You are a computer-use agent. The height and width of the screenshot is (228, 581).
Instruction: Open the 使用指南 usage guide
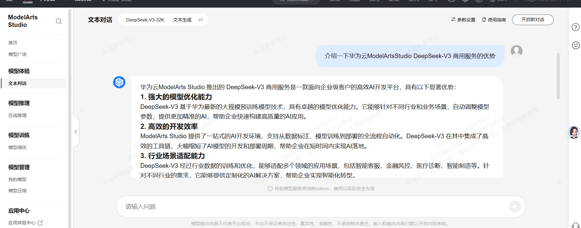pyautogui.click(x=494, y=20)
